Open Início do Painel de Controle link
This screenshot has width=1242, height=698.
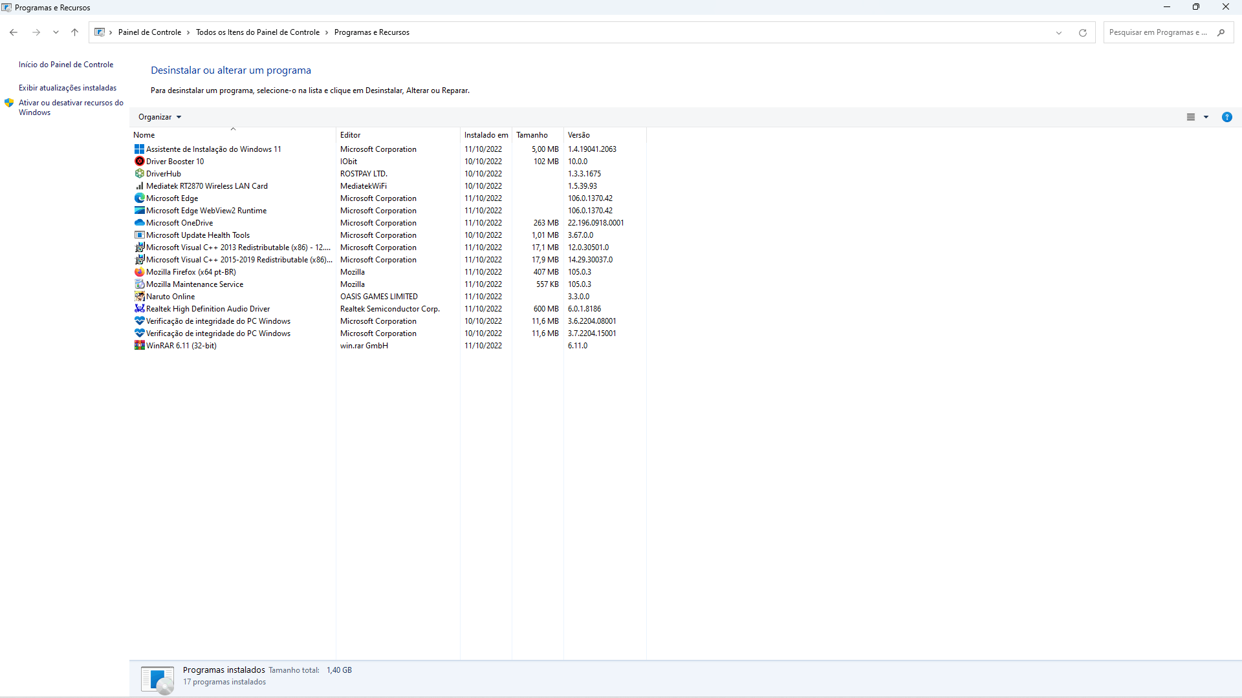click(x=66, y=65)
